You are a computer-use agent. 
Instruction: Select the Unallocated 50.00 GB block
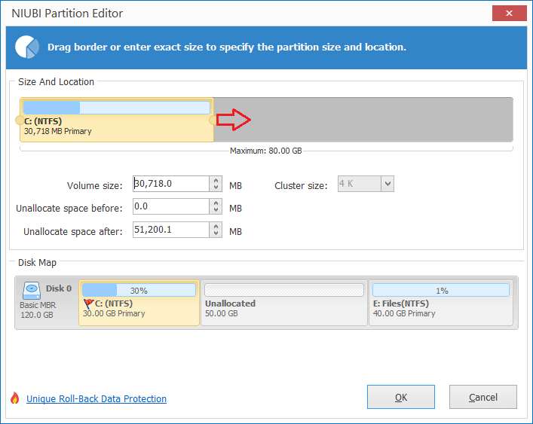284,303
